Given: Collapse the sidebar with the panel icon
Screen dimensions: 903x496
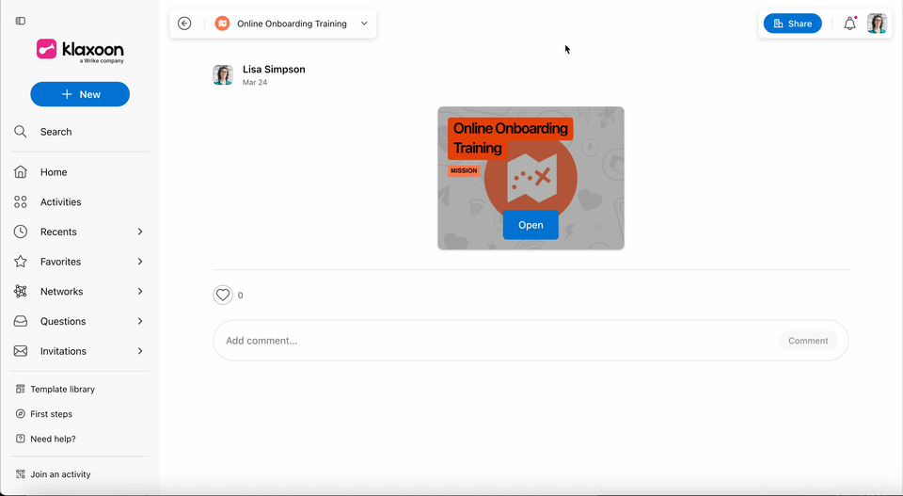Looking at the screenshot, I should (21, 21).
